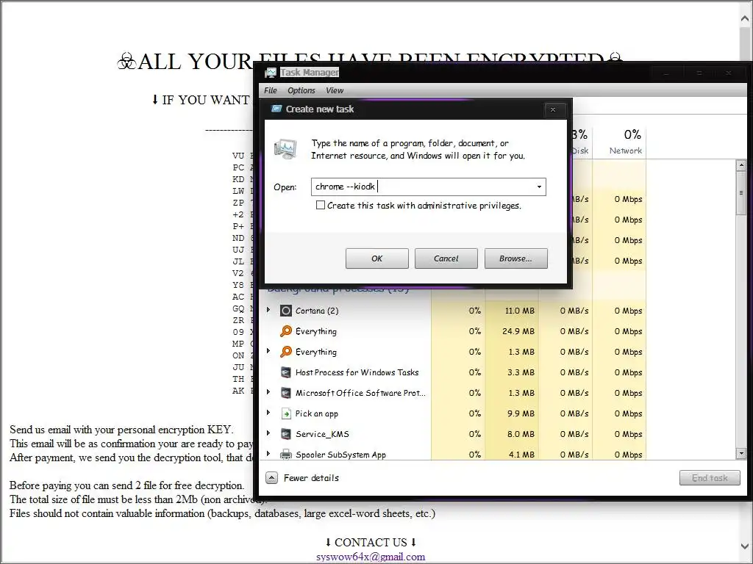Click the End task button
Screen dimensions: 753x564
(x=710, y=477)
